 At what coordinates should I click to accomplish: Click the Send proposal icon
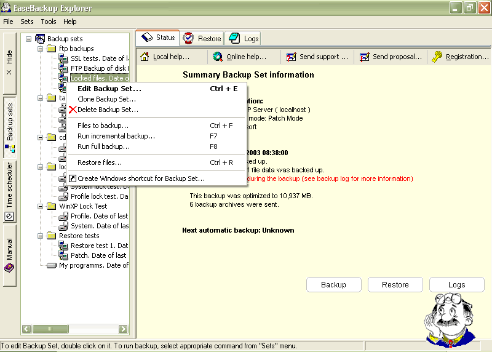(364, 57)
